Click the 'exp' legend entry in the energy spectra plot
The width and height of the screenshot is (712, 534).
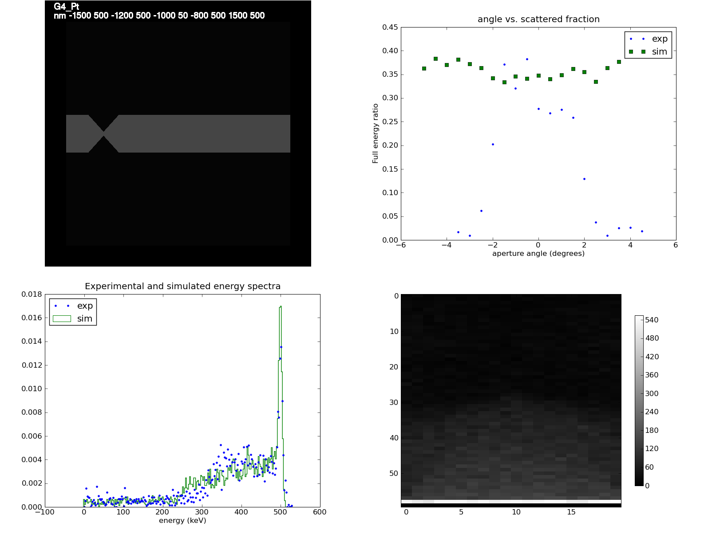[85, 306]
